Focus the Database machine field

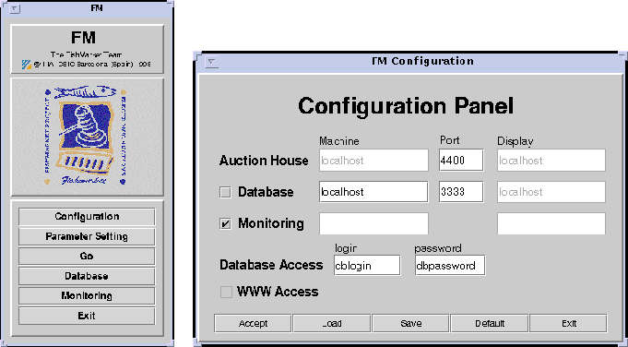[373, 192]
